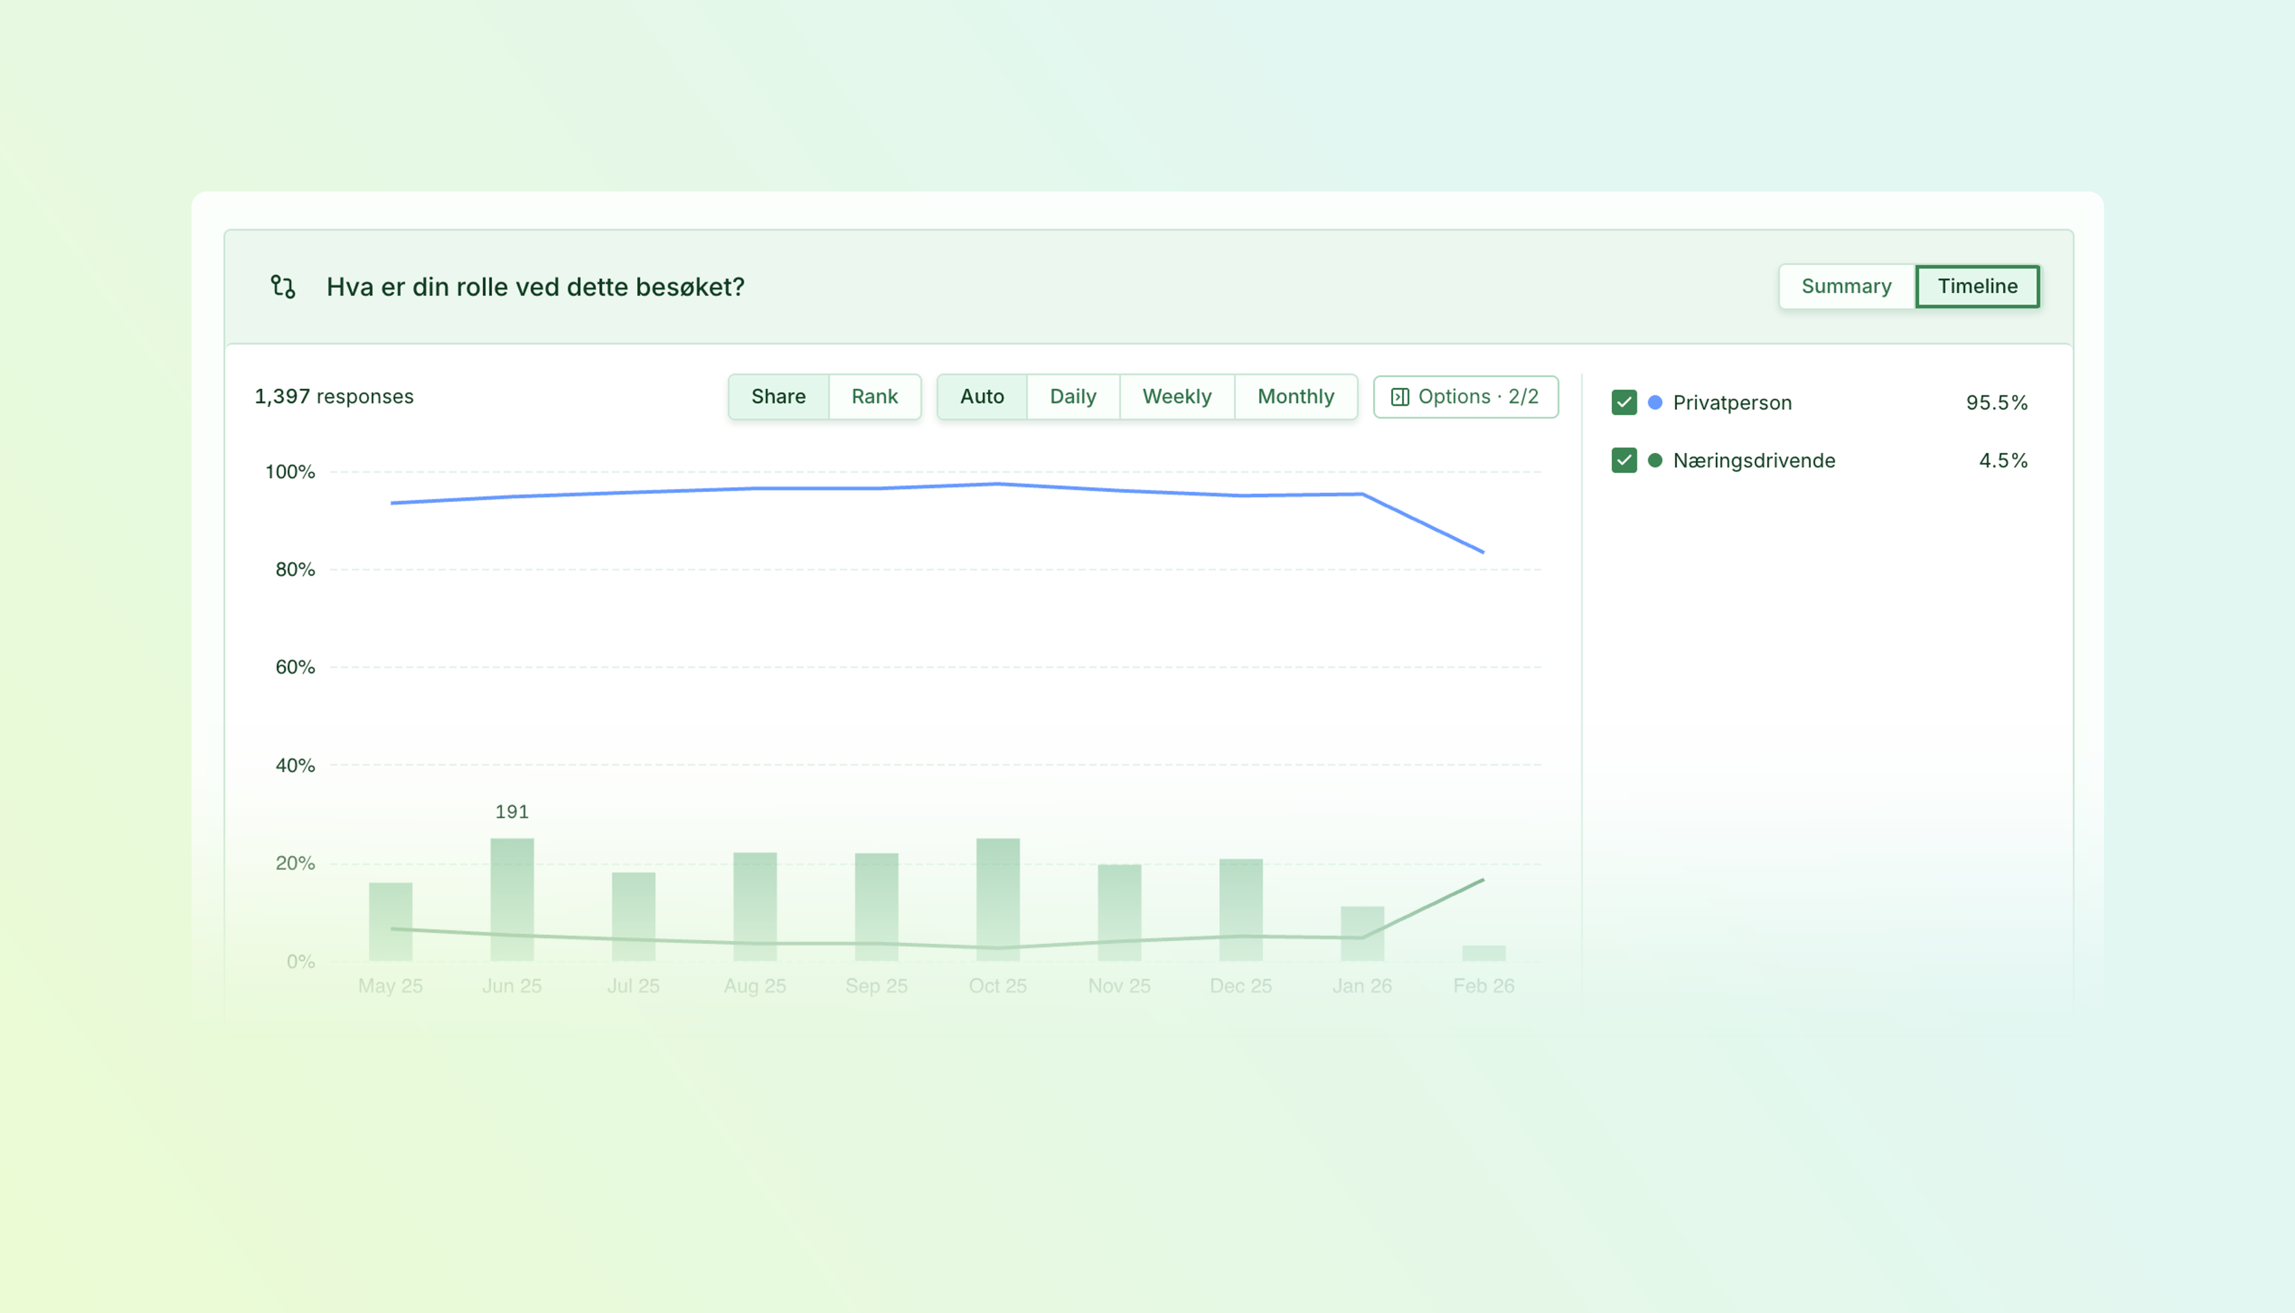Click the Privatperson legend label
2295x1313 pixels.
coord(1731,402)
